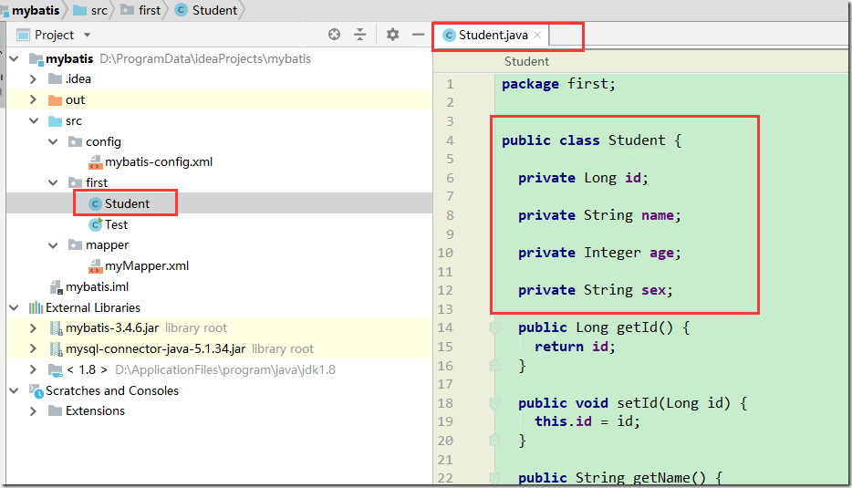Expand mybatis-3.4.6.jar library

[x=33, y=328]
